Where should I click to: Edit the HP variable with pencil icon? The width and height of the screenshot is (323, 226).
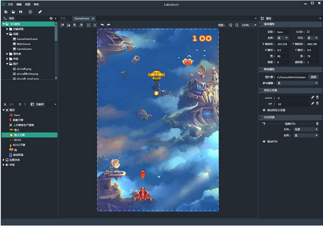(x=312, y=104)
